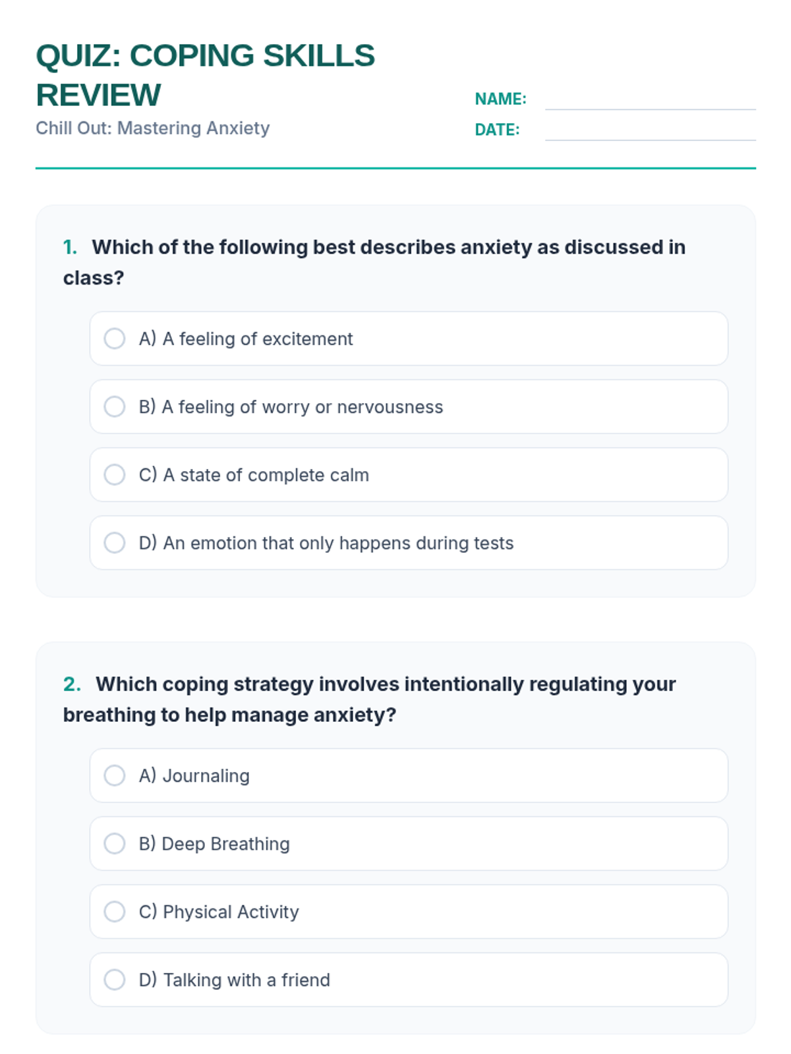Viewport: 791px width, 1054px height.
Task: Choose radio circle beside 'A feeling of worry or nervousness'
Action: 115,406
